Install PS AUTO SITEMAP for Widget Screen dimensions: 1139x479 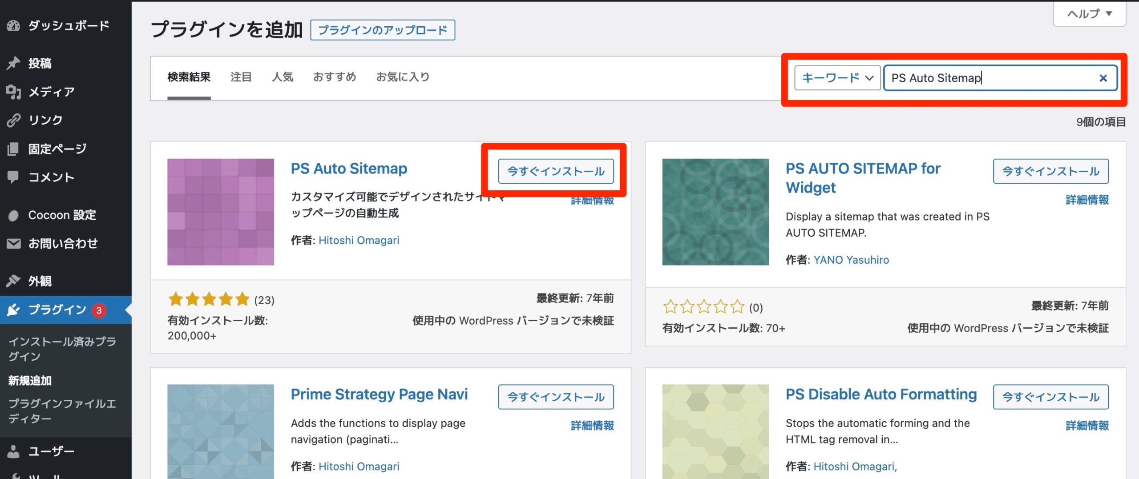coord(1051,171)
